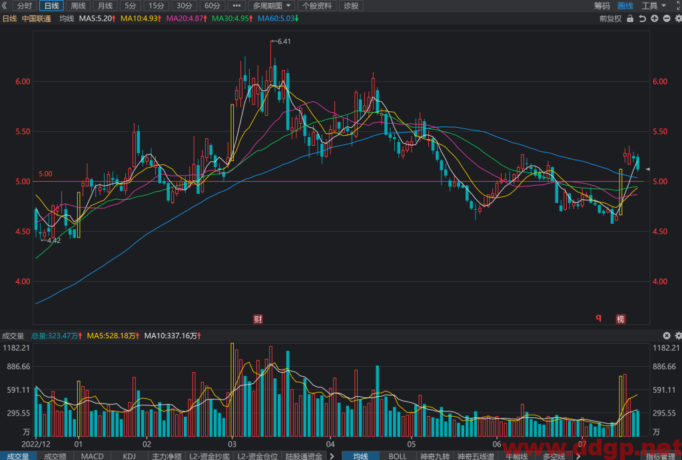Click the double-chevron collapse icon at top left
This screenshot has width=682, height=460.
[x=5, y=5]
